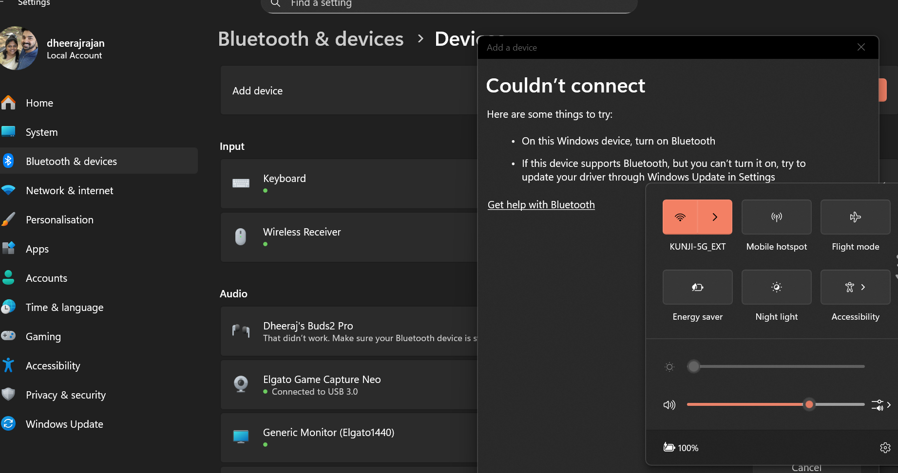Click the Bluetooth icon in sidebar
The image size is (898, 473).
[8, 161]
